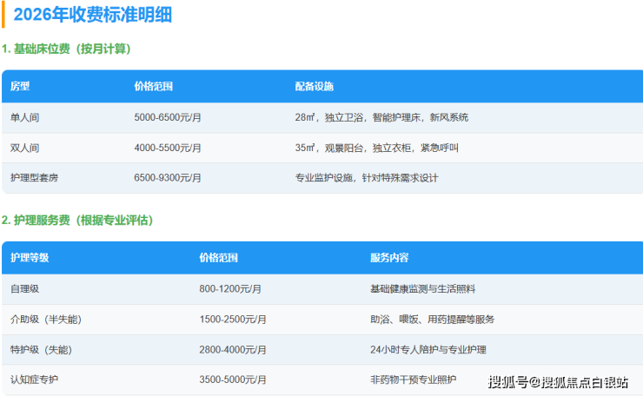Image resolution: width=643 pixels, height=396 pixels.
Task: Click the 认知症专护 row label
Action: (x=35, y=380)
